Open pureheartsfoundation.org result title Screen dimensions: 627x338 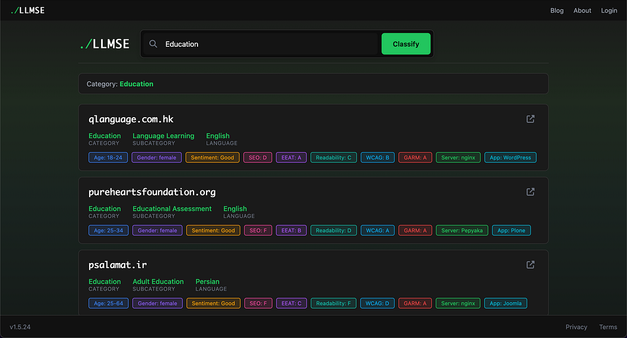152,192
